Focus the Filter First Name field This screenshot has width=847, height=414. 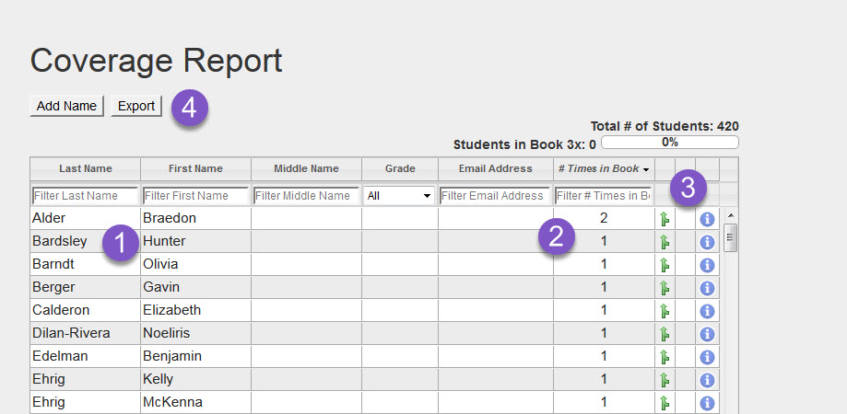pyautogui.click(x=195, y=196)
